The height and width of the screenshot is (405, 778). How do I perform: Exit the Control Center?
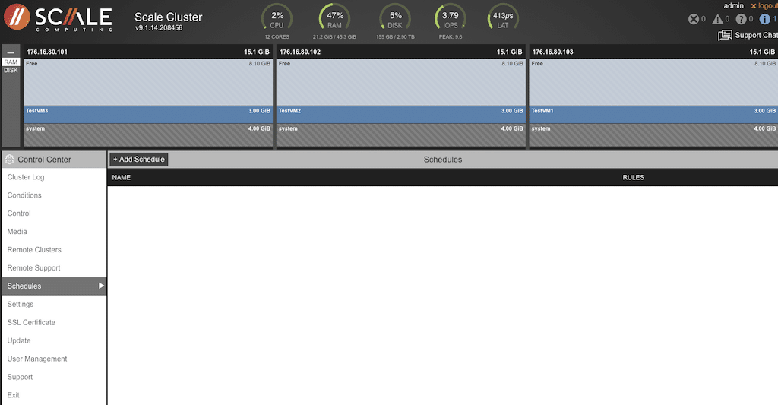click(54, 396)
